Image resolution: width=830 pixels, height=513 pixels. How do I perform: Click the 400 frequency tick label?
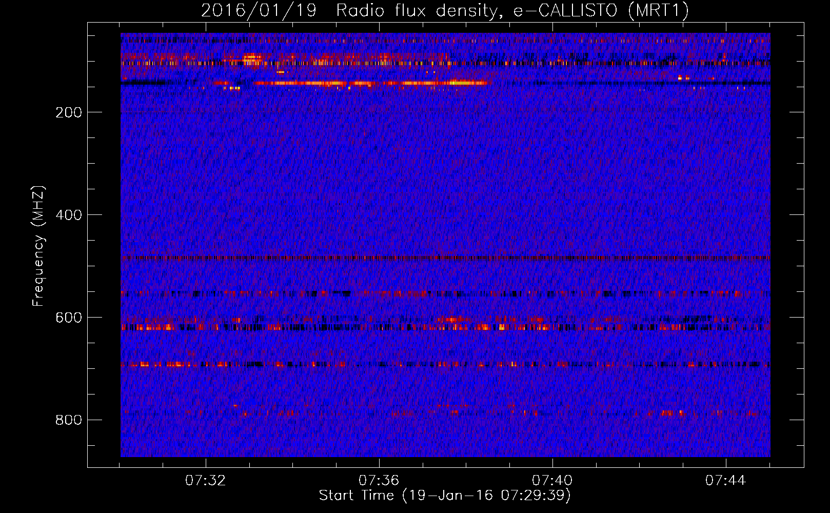tap(69, 215)
